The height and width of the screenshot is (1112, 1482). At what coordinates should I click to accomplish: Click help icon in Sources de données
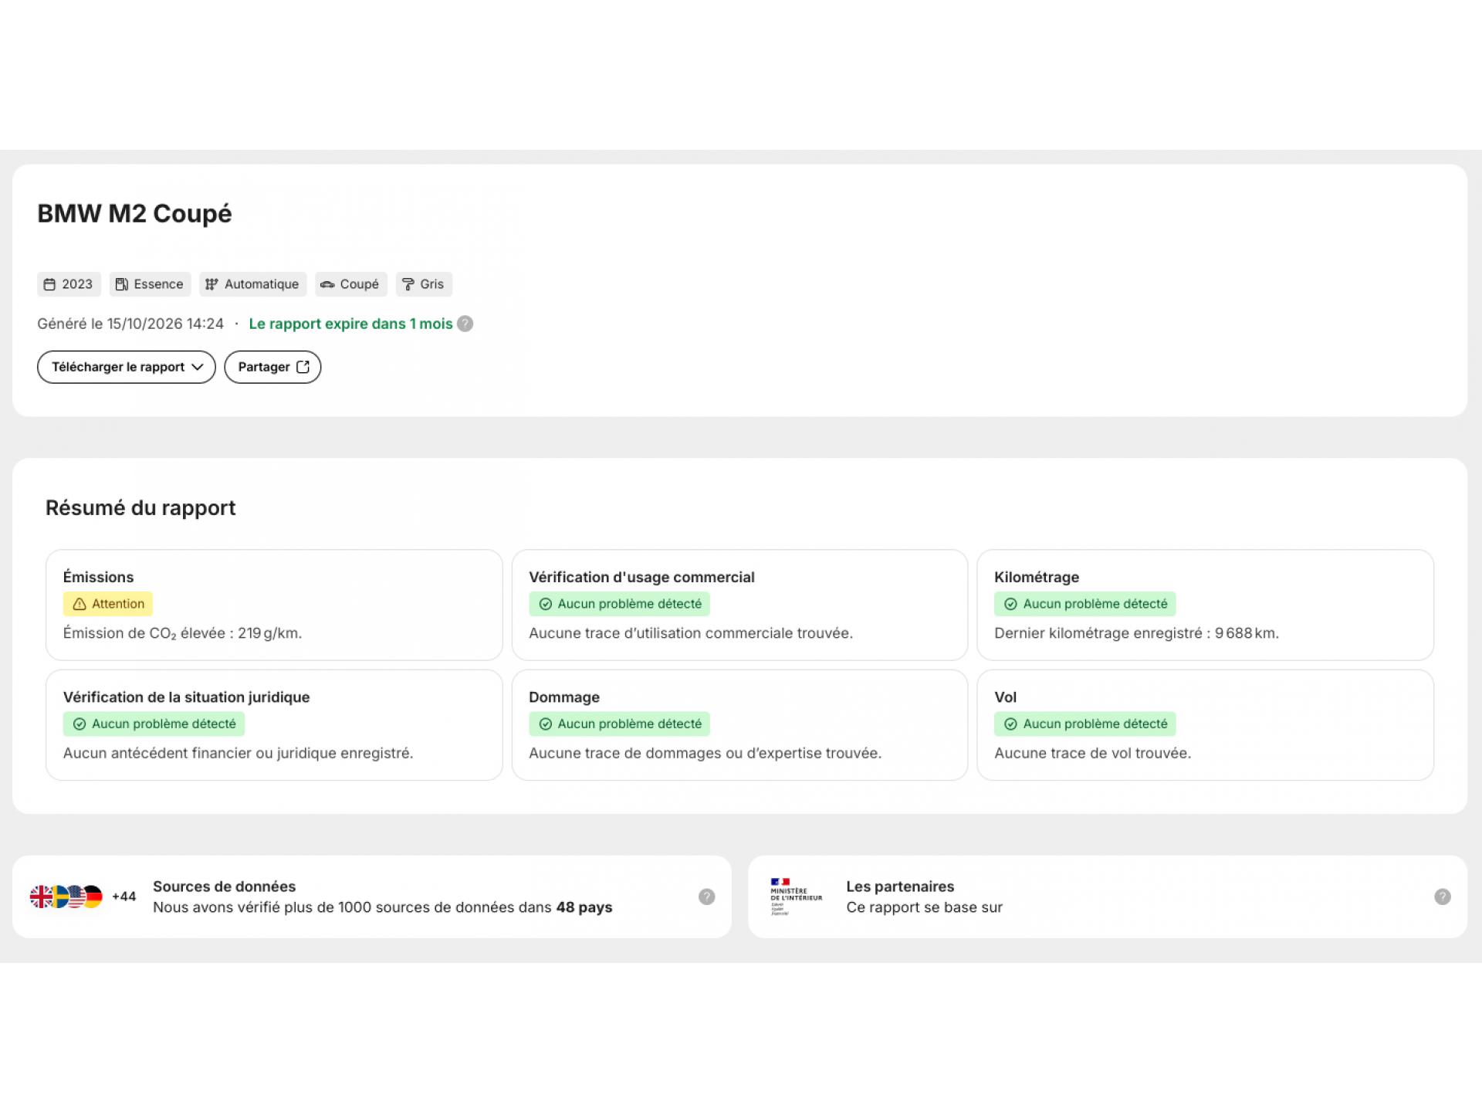pyautogui.click(x=707, y=897)
